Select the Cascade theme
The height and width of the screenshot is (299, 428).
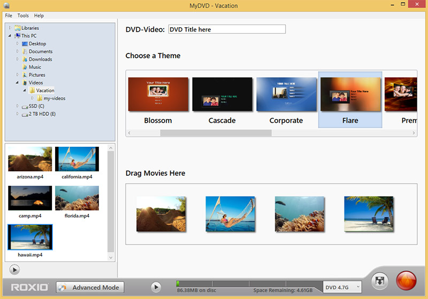pos(222,100)
